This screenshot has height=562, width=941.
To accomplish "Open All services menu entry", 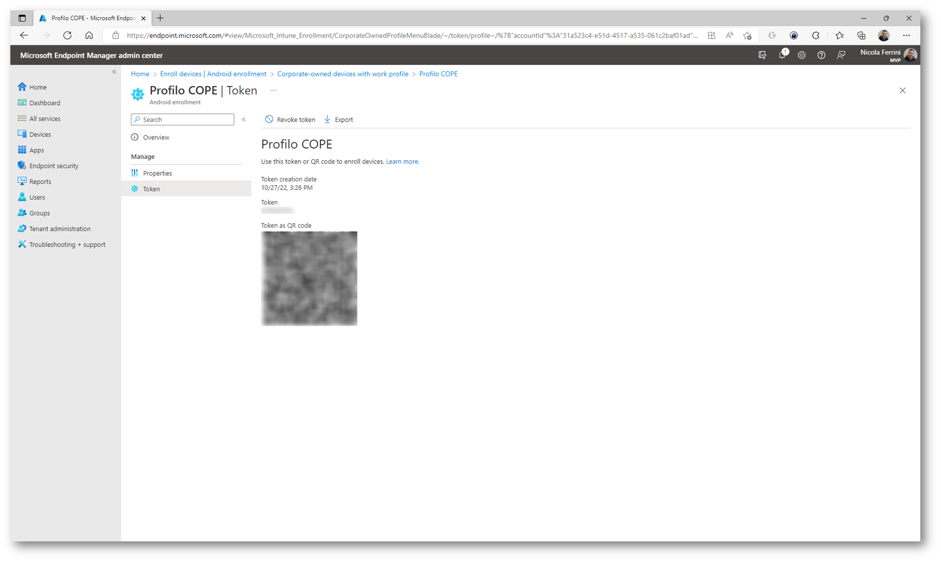I will point(44,118).
